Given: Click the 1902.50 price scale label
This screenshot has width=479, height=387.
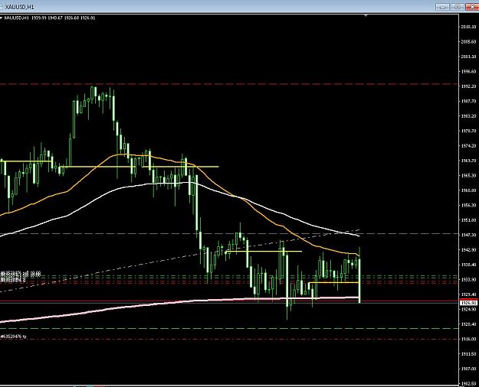Looking at the screenshot, I should click(468, 383).
